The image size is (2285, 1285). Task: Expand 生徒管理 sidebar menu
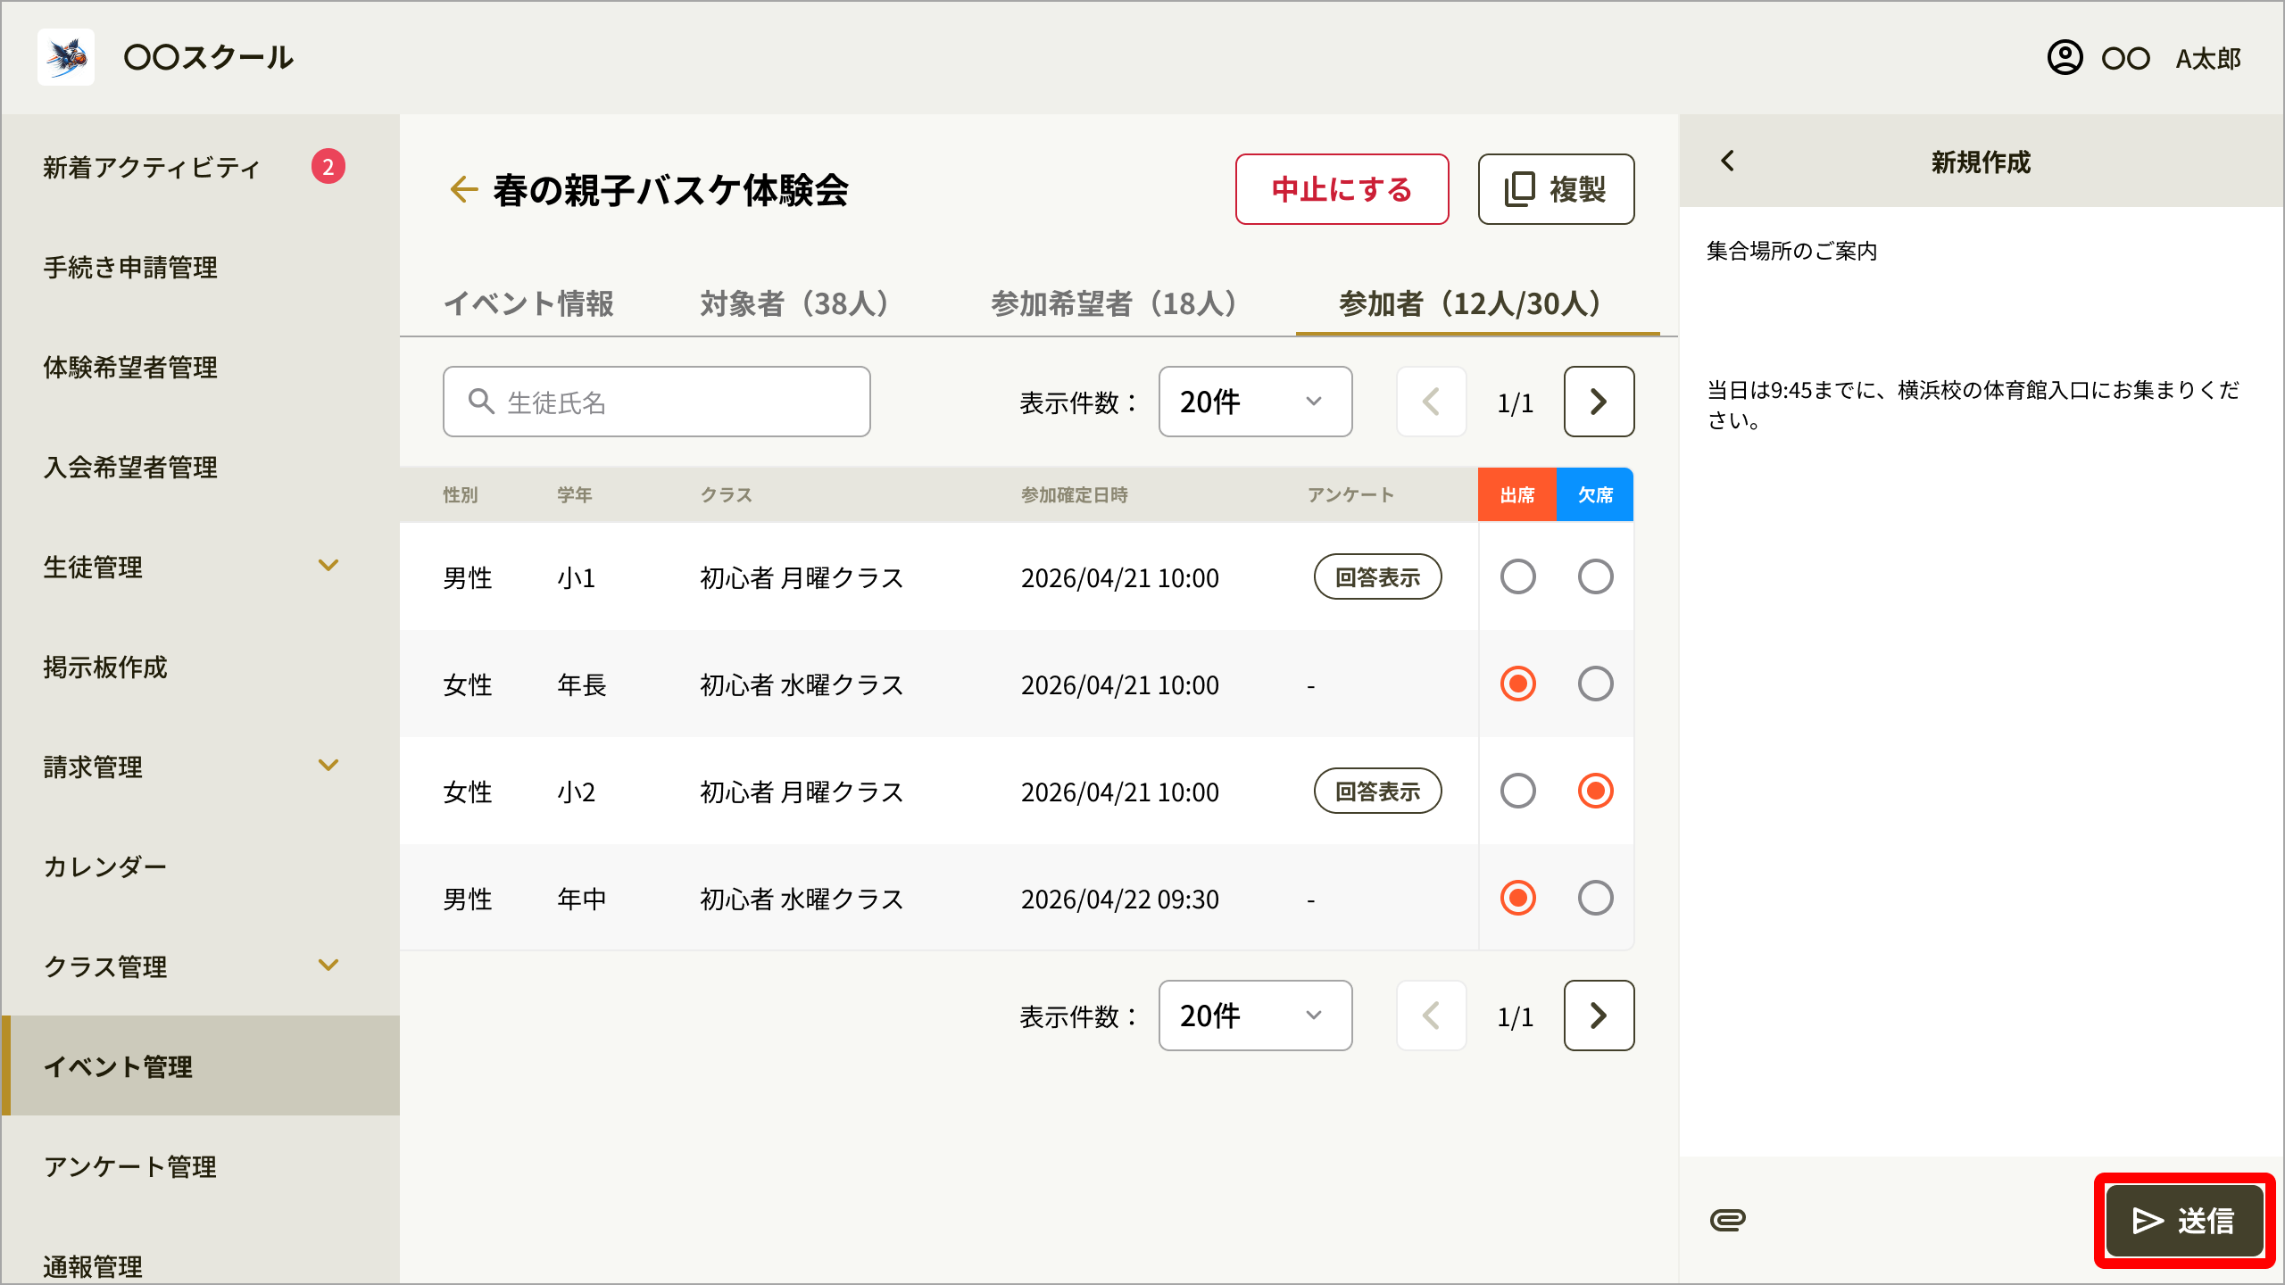[x=328, y=566]
